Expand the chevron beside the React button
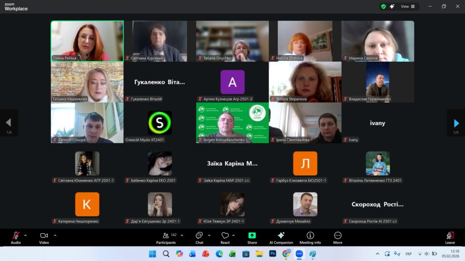 (x=233, y=235)
